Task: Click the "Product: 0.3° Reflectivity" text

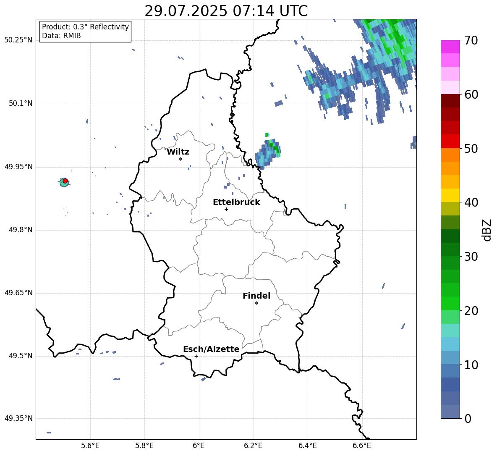Action: pos(85,26)
